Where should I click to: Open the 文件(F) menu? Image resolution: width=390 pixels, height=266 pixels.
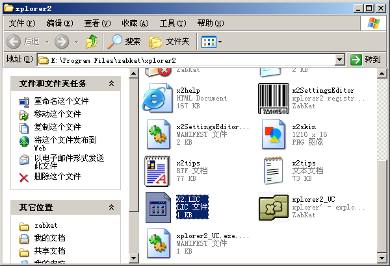(22, 23)
